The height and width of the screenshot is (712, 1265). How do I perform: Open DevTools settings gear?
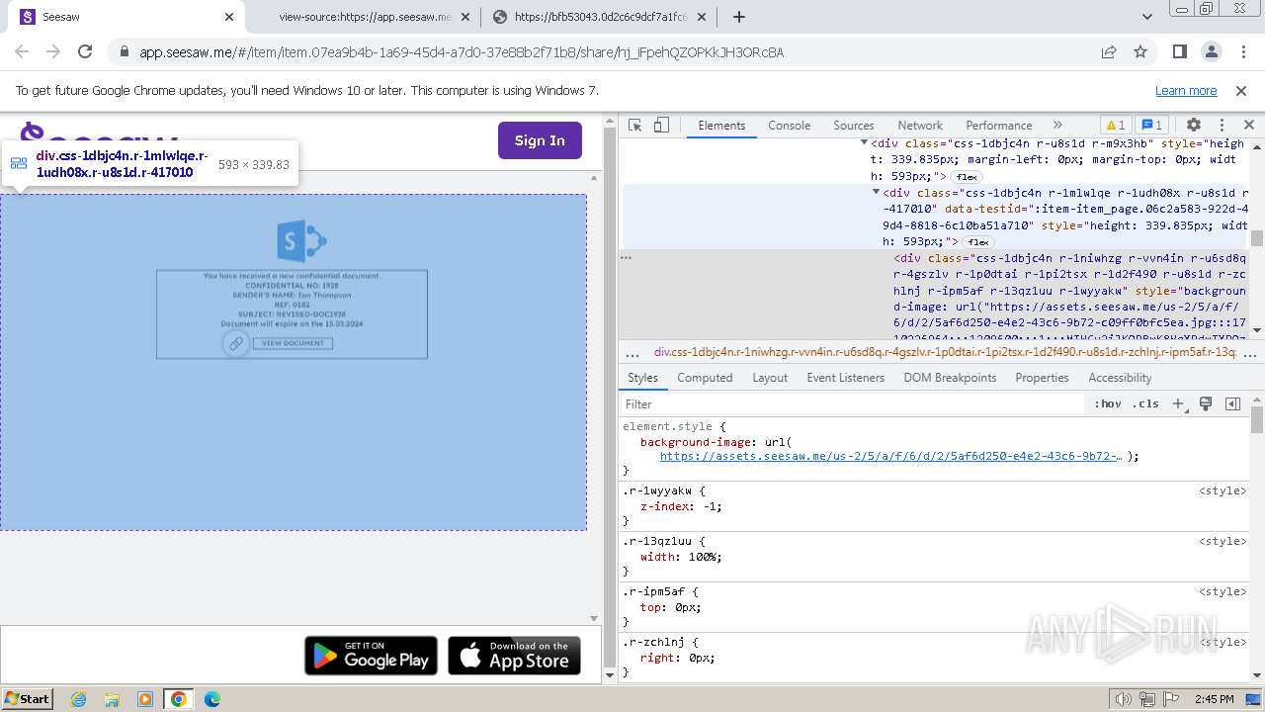pos(1193,126)
